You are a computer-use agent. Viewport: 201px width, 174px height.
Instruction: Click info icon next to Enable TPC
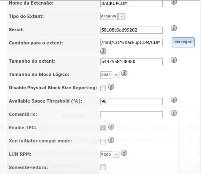[111, 127]
